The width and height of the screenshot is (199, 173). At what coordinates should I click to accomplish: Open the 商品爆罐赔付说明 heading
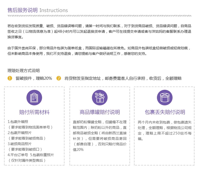99,112
